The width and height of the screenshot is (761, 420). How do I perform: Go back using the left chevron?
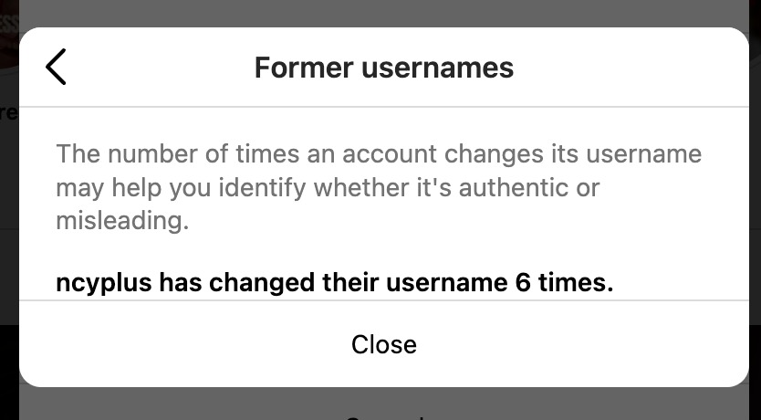tap(56, 68)
